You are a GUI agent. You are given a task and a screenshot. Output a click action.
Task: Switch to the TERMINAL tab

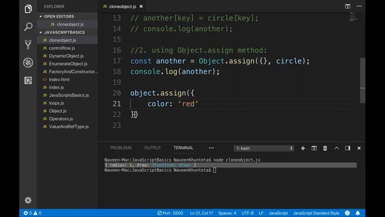[x=183, y=148]
